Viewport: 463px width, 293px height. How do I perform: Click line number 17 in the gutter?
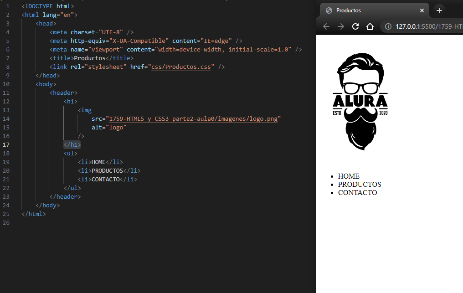pos(6,145)
